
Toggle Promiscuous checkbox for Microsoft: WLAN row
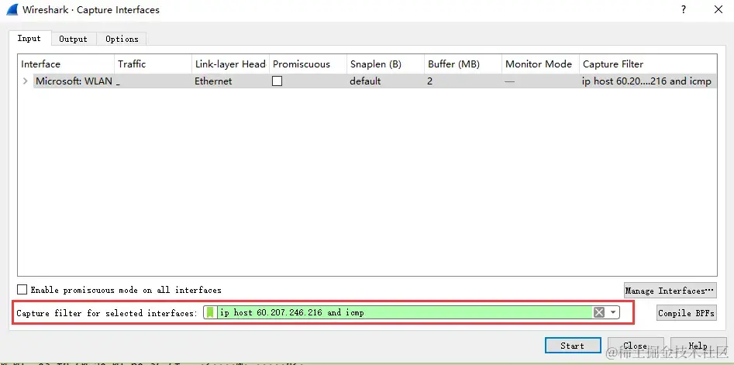(x=277, y=81)
